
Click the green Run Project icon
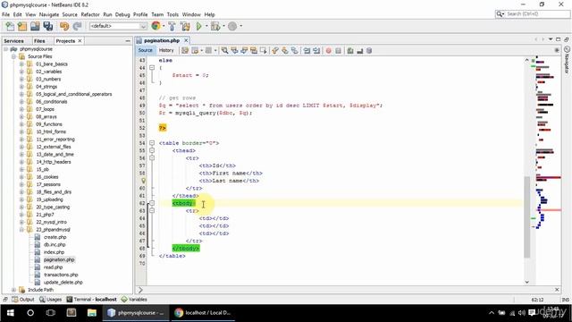tap(198, 26)
